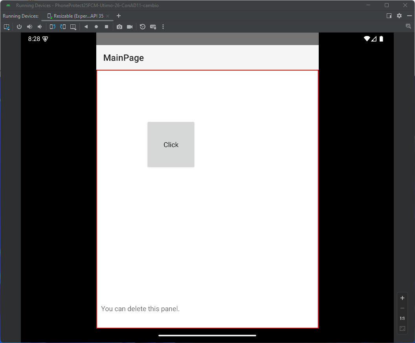Zoom out with the minus button
Screen dimensions: 415x343
[402, 308]
